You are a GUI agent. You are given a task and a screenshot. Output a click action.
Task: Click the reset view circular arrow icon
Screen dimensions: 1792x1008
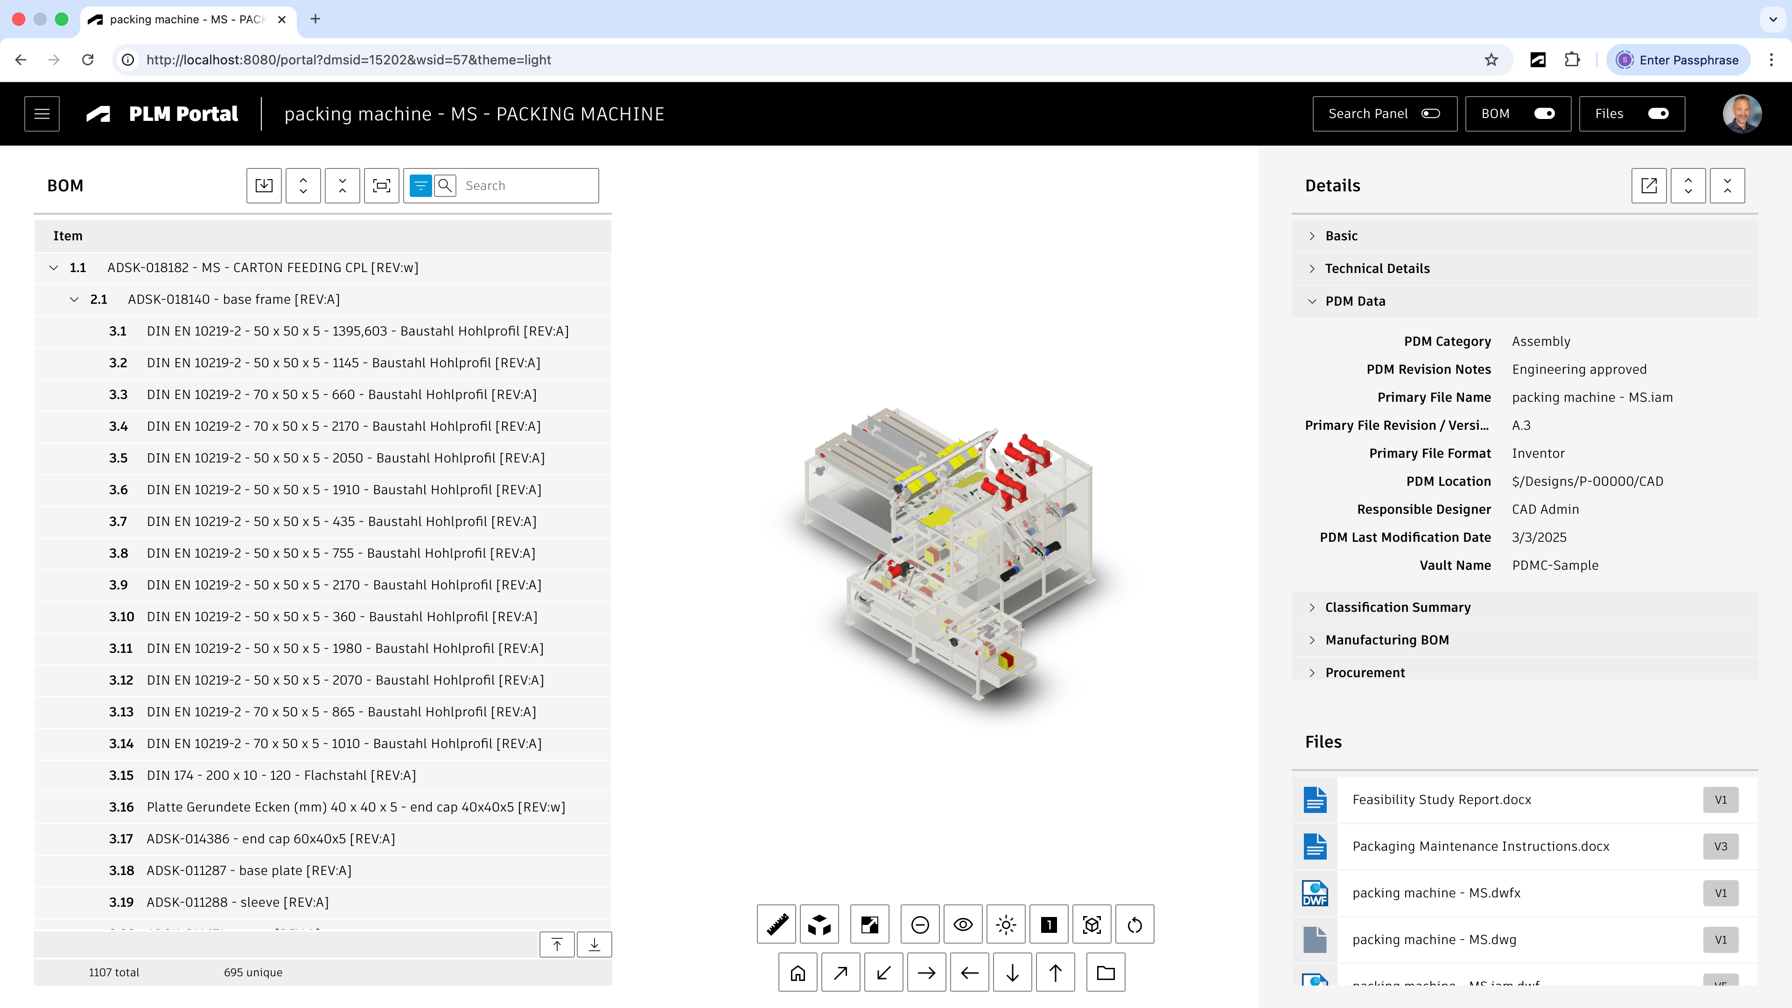[1134, 924]
